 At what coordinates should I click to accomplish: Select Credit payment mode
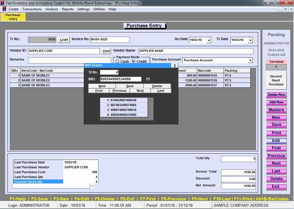(x=134, y=62)
